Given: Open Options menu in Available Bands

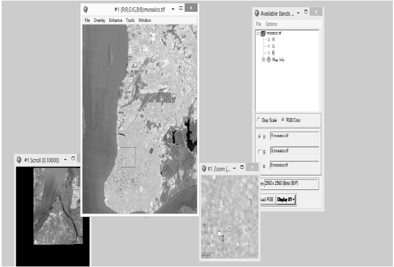Looking at the screenshot, I should coord(271,24).
